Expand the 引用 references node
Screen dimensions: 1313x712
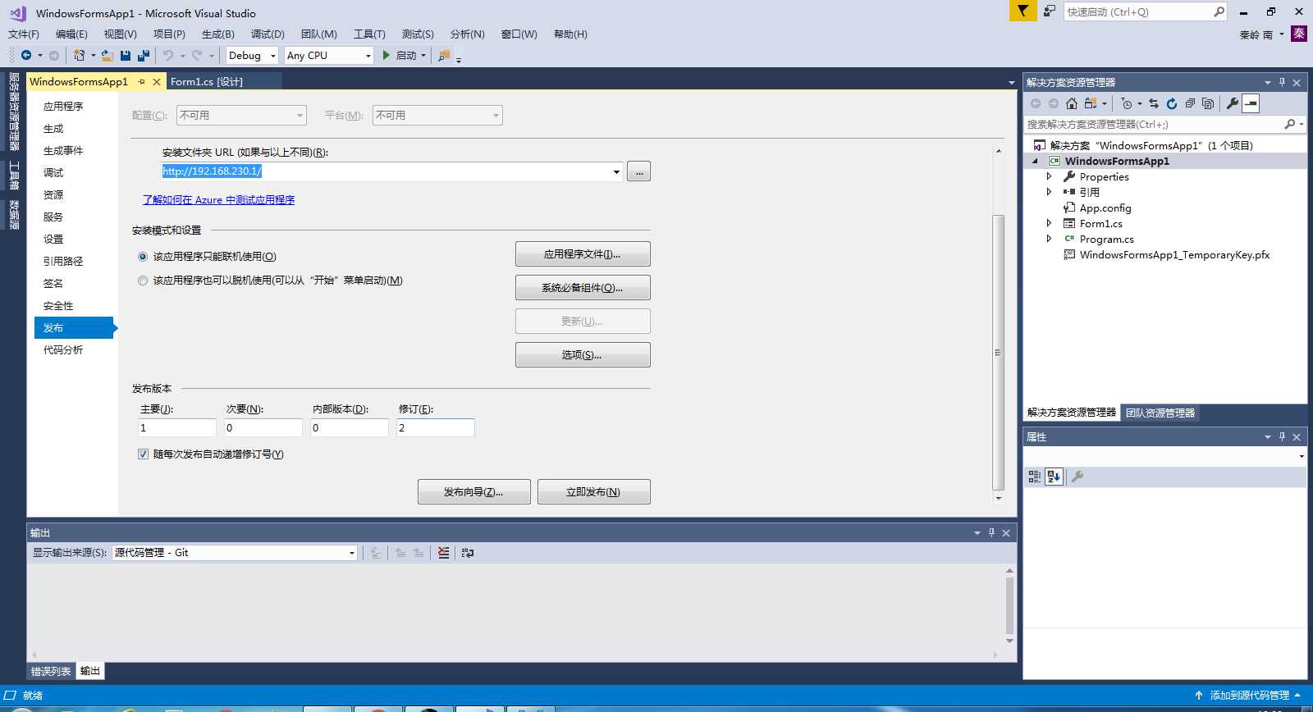tap(1049, 192)
